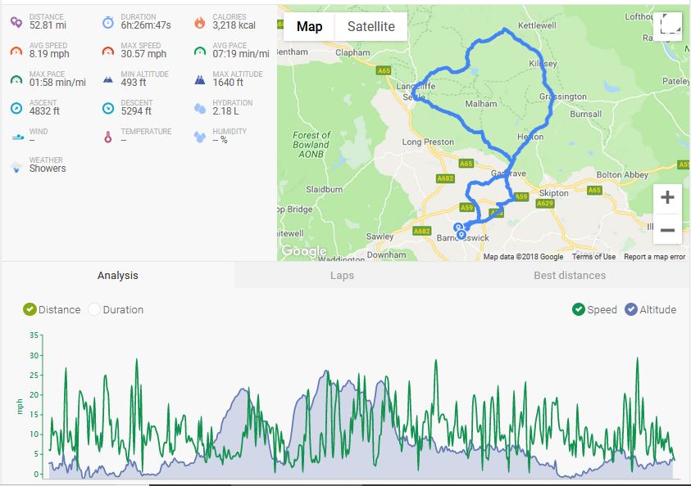Click the ascent arrow icon
Image resolution: width=691 pixels, height=486 pixels.
pos(16,108)
